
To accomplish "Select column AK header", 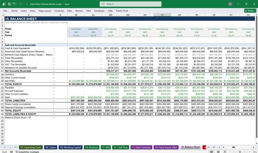I will click(x=76, y=15).
